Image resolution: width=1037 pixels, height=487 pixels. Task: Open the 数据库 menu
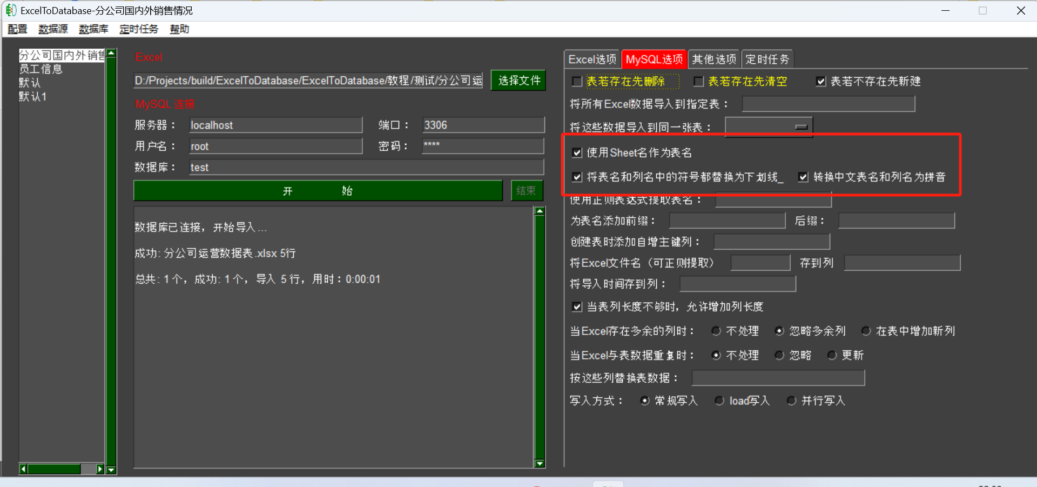tap(93, 29)
